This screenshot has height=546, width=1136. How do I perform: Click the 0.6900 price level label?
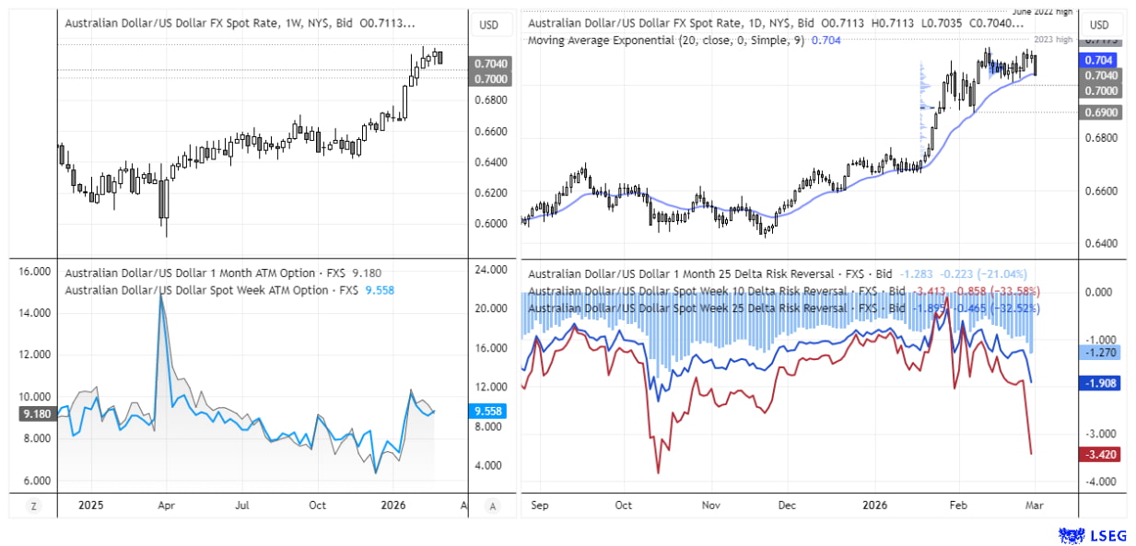point(1100,112)
